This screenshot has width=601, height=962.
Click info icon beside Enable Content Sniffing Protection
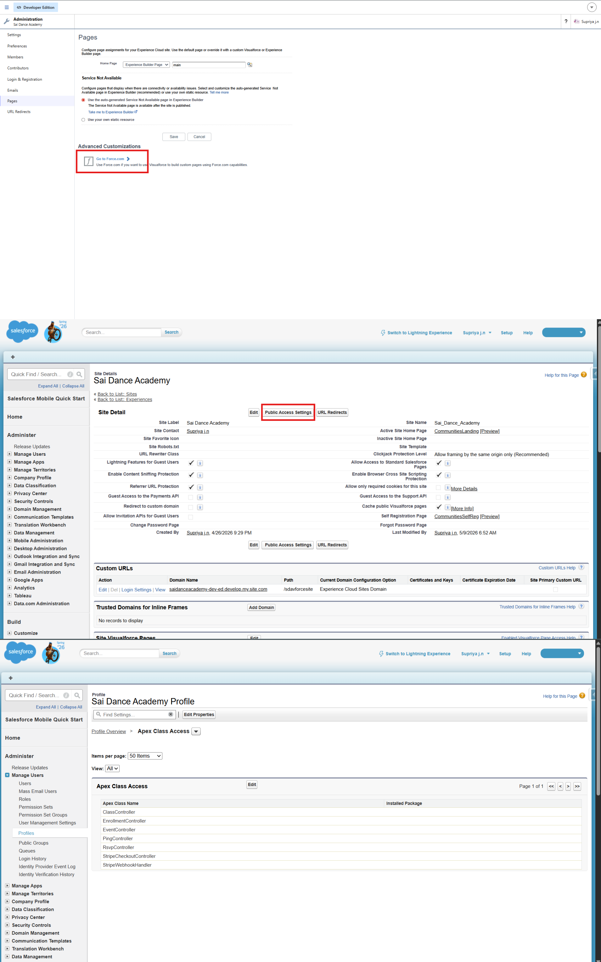point(200,475)
